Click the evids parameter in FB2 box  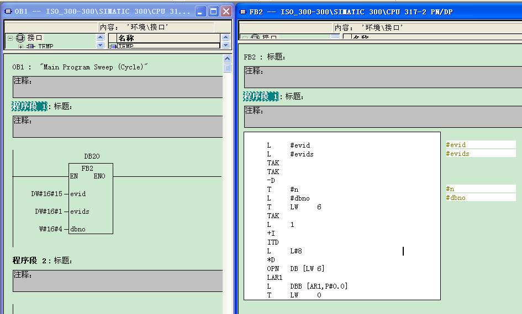point(80,212)
